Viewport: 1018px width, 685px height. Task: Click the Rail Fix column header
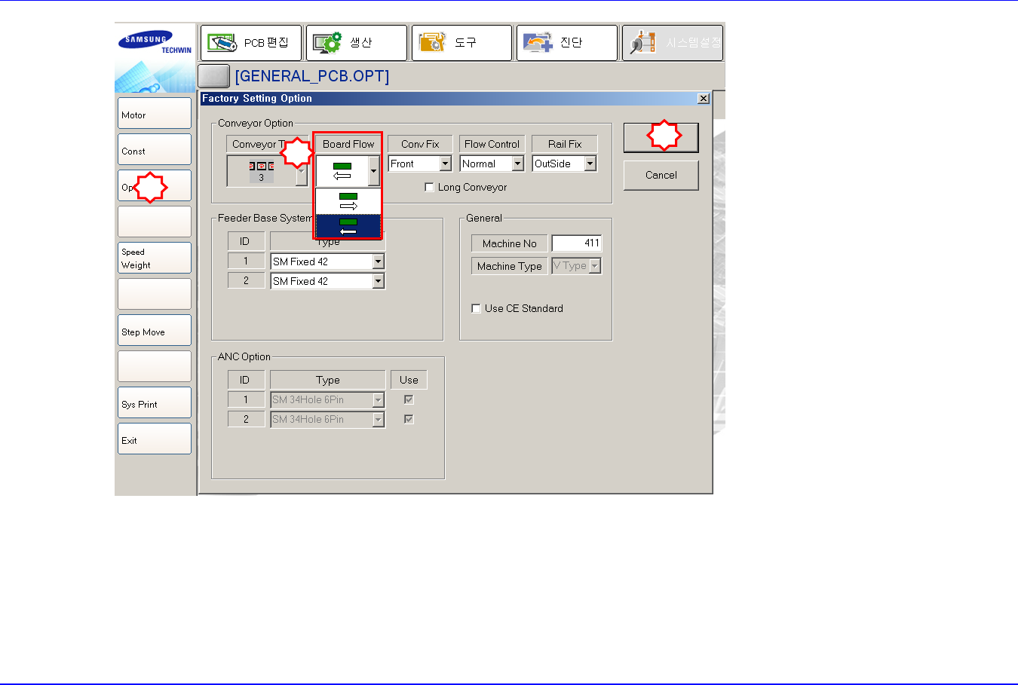click(x=565, y=144)
